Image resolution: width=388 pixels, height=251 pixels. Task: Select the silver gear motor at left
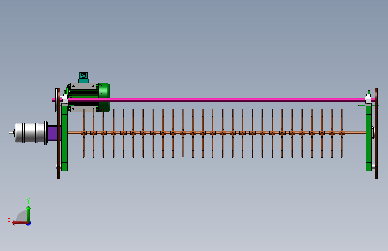pyautogui.click(x=30, y=133)
